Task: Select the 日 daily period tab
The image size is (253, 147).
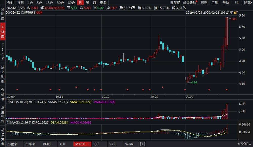Action: pos(80,3)
